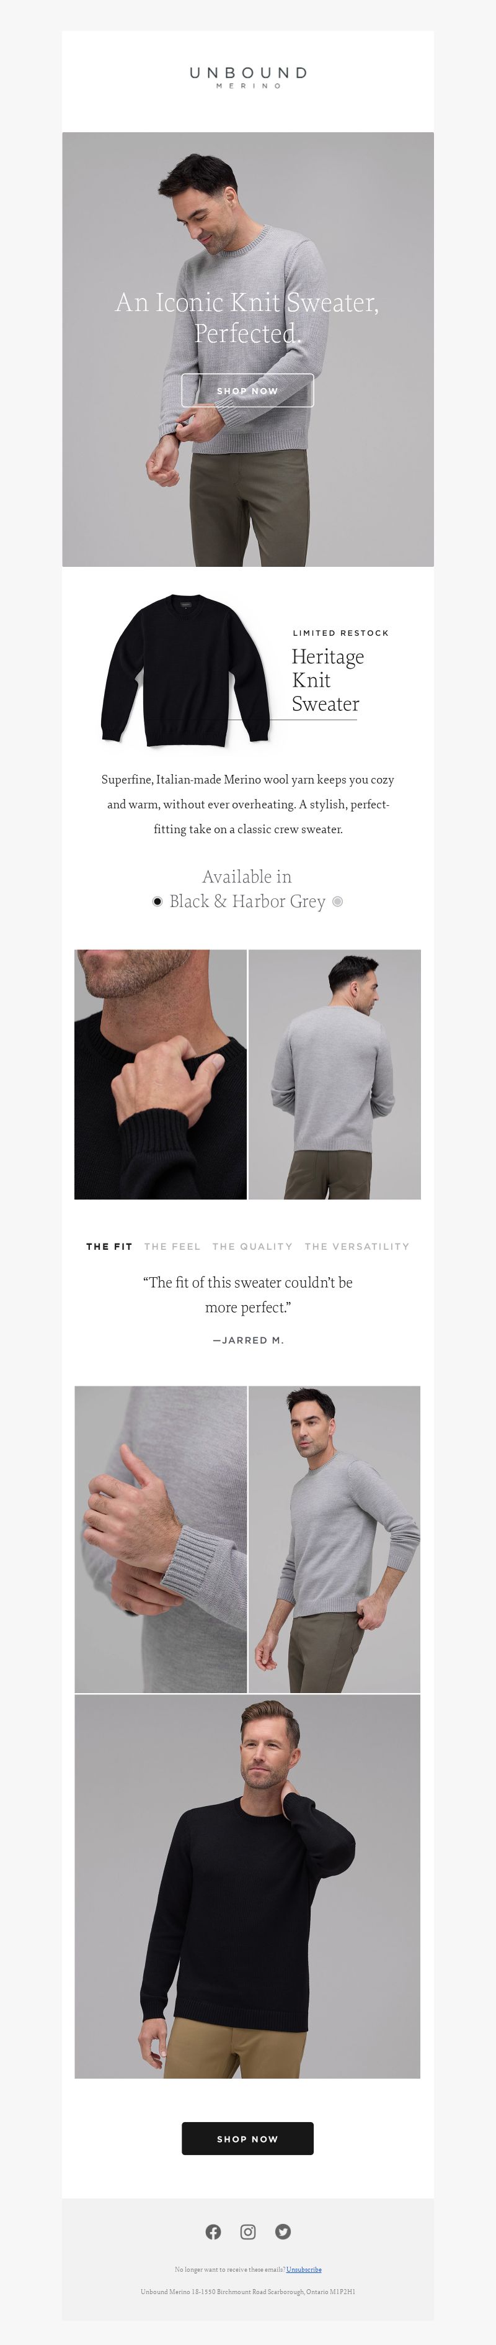Switch to The Versatility tab
496x2345 pixels.
357,1246
